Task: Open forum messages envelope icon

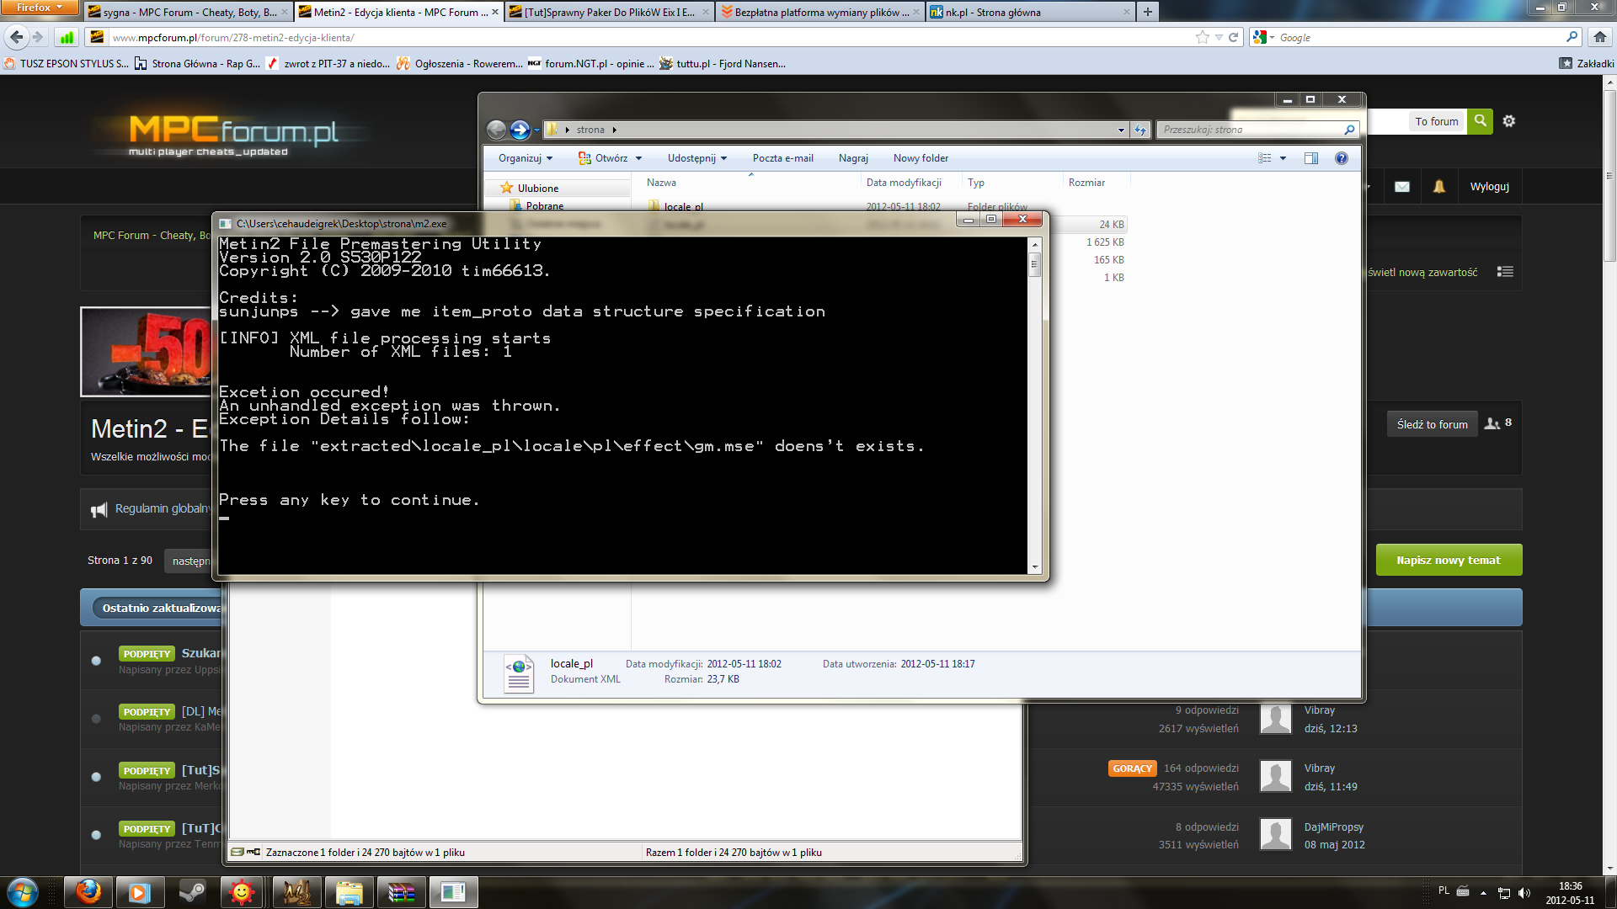Action: [x=1401, y=187]
